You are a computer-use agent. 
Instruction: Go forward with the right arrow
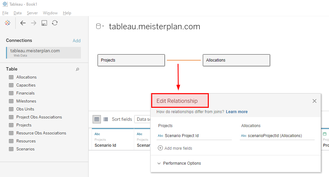(x=34, y=23)
